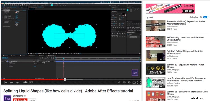Click the Edge Color swatch
The image size is (210, 101).
(16, 12)
